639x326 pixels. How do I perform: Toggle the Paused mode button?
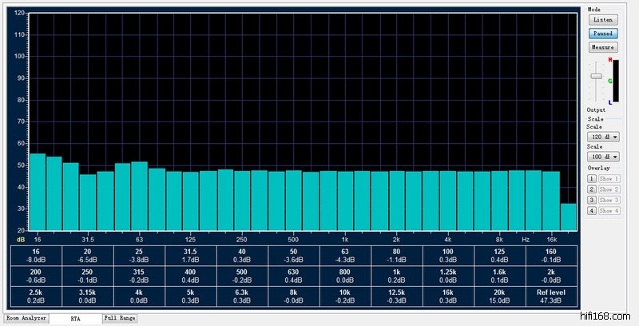[x=602, y=34]
